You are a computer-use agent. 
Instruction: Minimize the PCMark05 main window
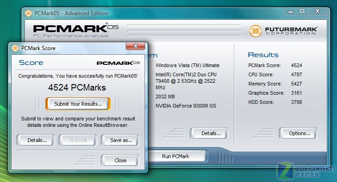tap(291, 11)
